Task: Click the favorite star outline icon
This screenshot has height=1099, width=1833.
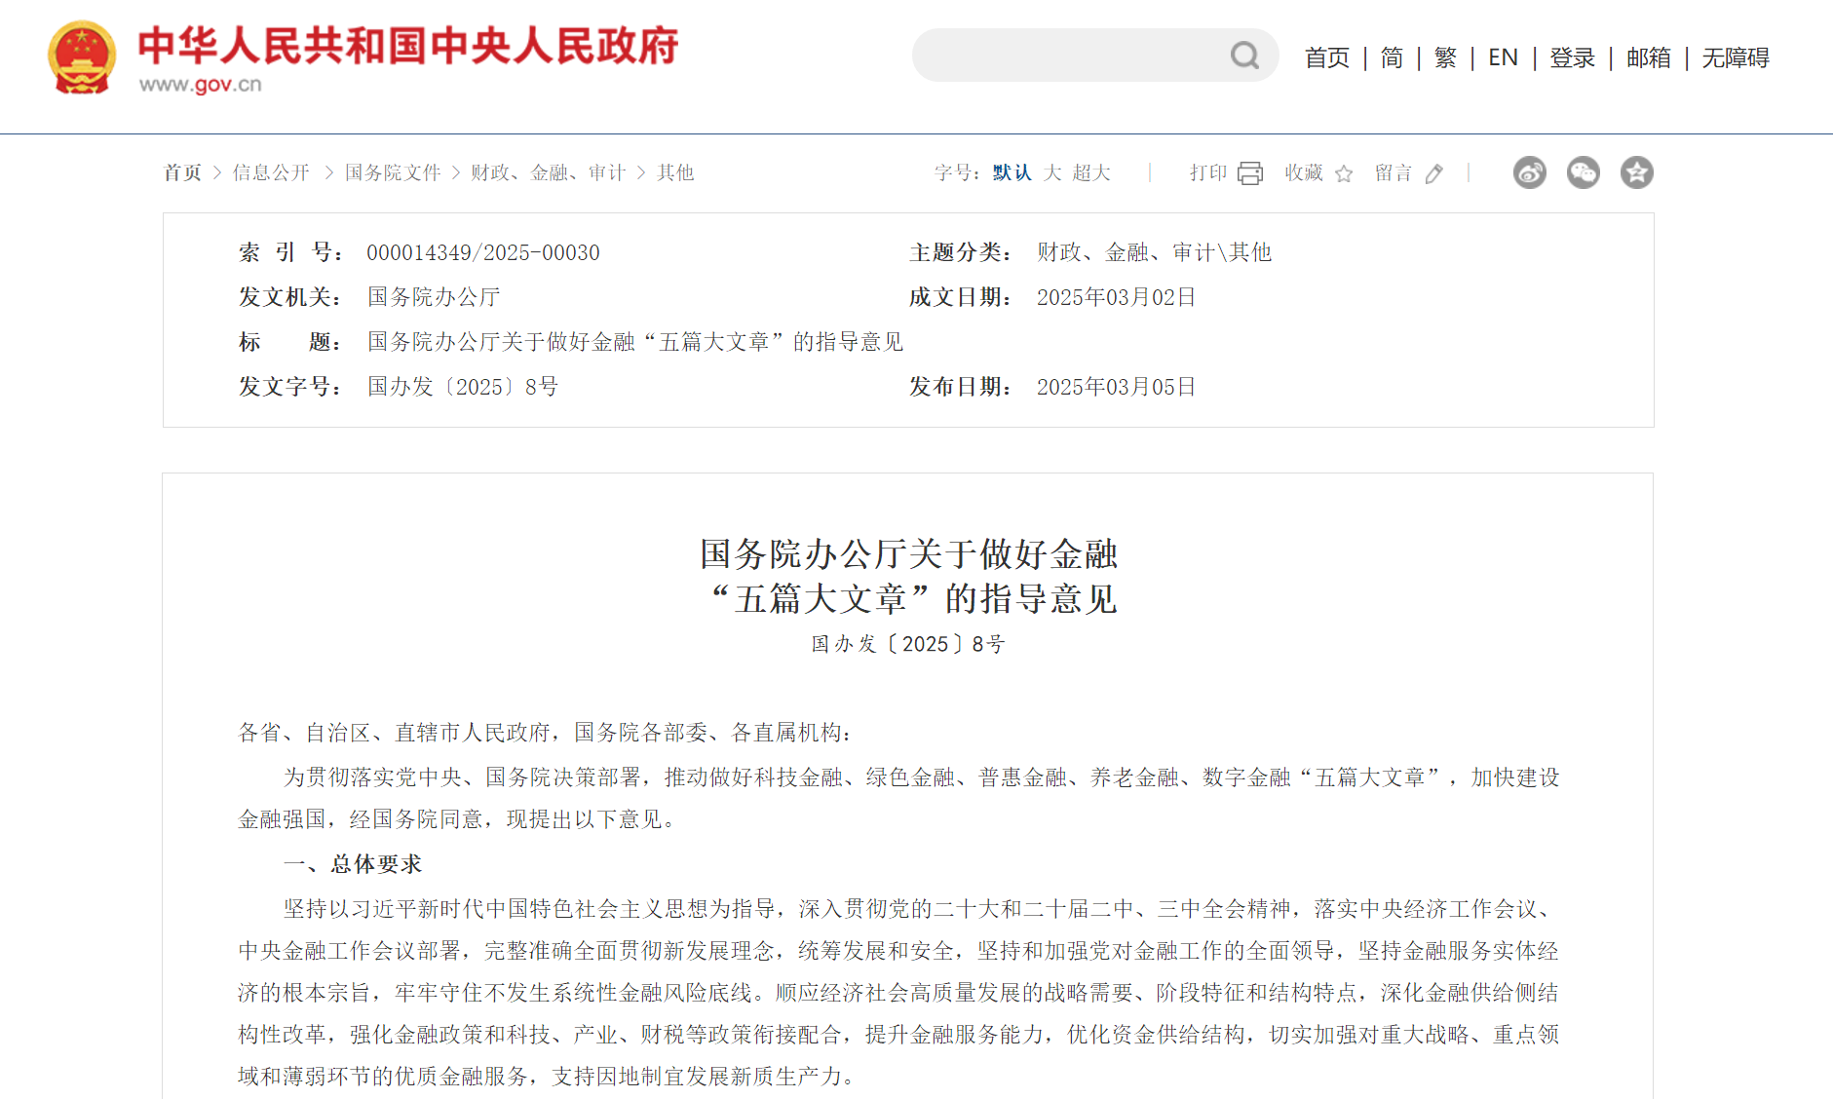Action: (1344, 173)
